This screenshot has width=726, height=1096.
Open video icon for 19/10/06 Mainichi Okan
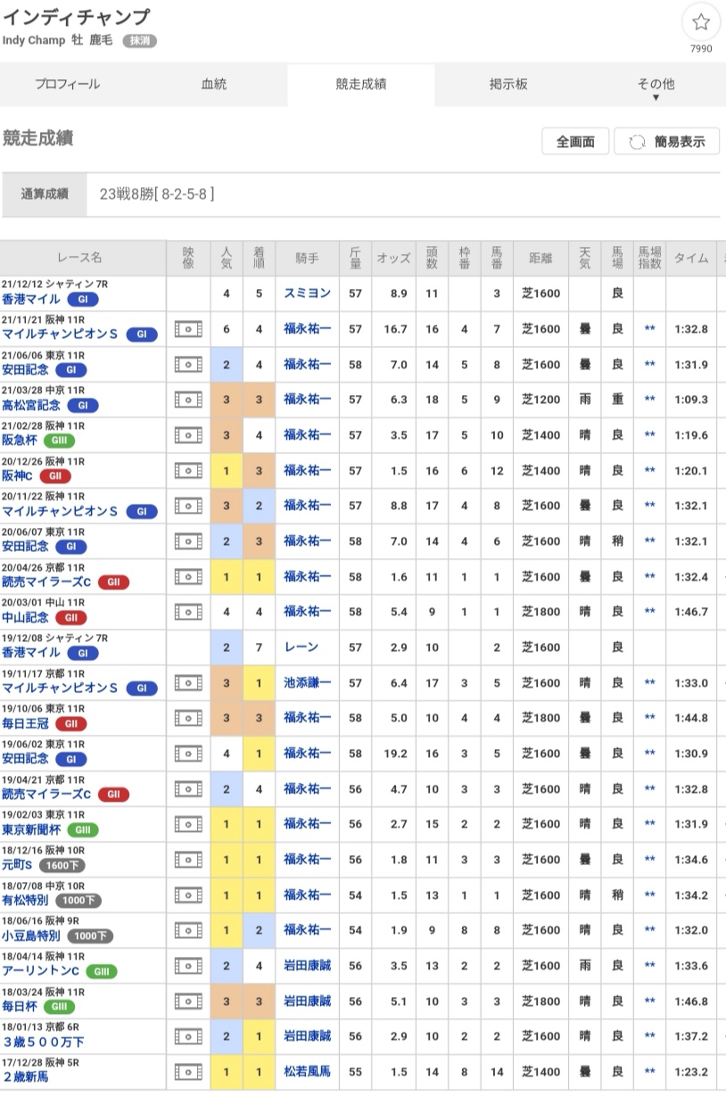click(188, 718)
